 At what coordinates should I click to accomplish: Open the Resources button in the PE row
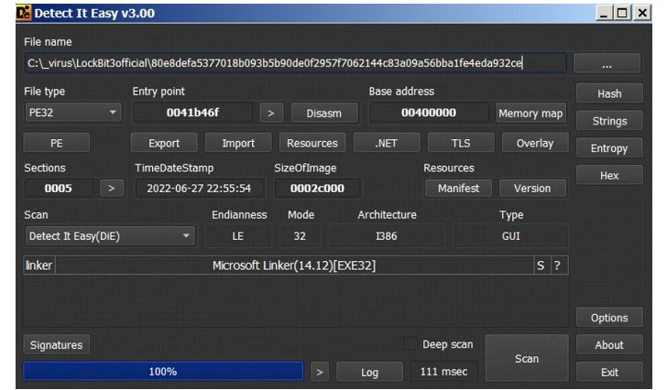(x=312, y=143)
